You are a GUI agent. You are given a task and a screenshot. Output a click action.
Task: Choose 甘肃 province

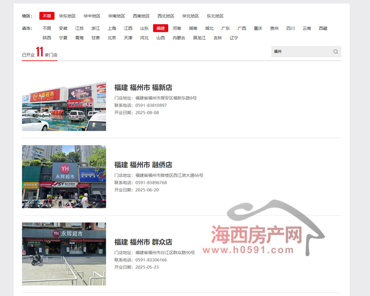pos(95,38)
